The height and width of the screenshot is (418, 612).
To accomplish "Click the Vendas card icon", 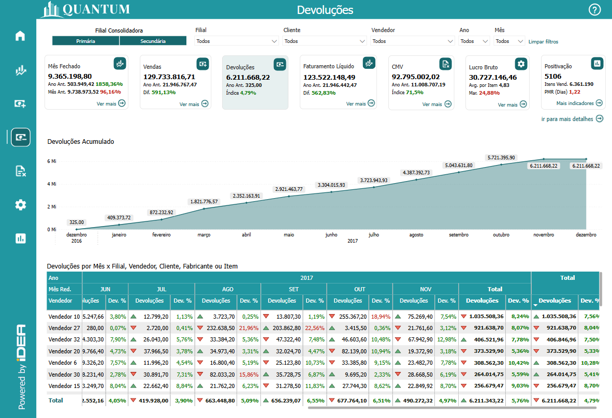I will (202, 64).
